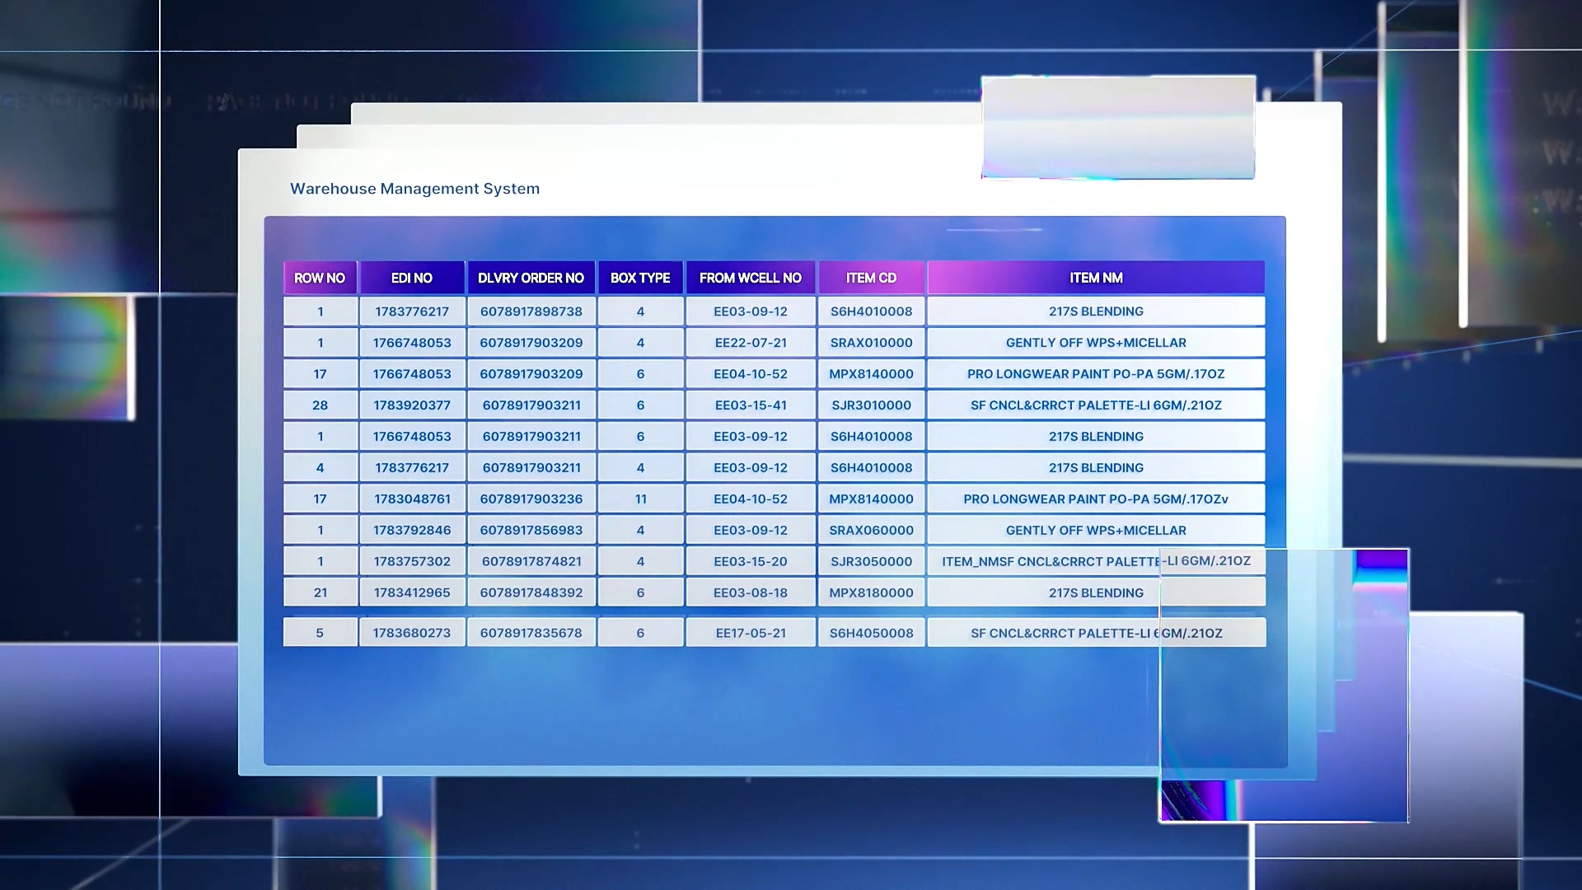Click EDI number 1783680273

pyautogui.click(x=412, y=633)
